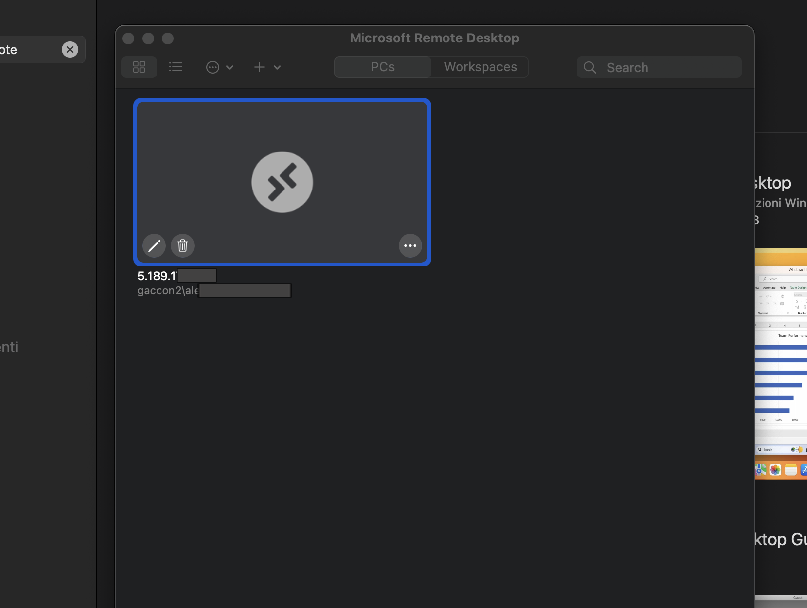
Task: Clear the search field in left window
Action: point(70,49)
